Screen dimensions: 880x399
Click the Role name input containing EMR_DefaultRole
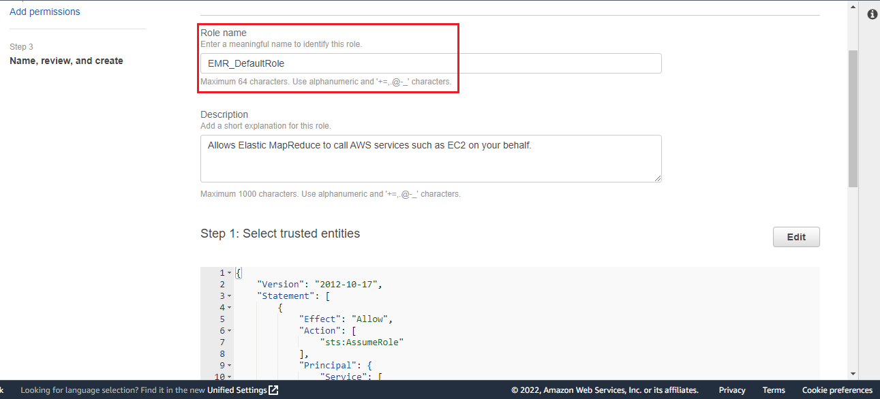point(430,63)
